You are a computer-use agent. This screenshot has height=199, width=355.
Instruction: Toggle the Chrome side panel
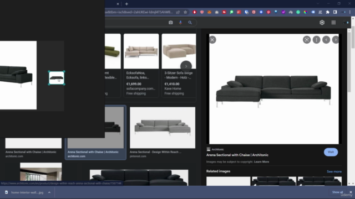pos(335,12)
